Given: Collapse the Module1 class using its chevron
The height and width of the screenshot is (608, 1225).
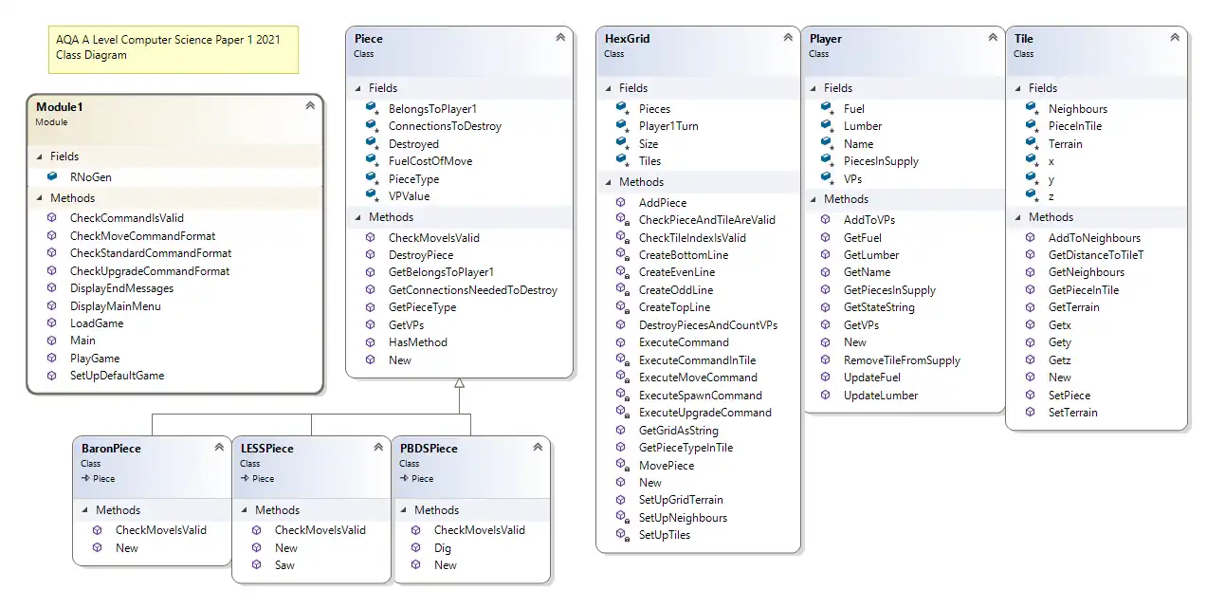Looking at the screenshot, I should [x=311, y=105].
